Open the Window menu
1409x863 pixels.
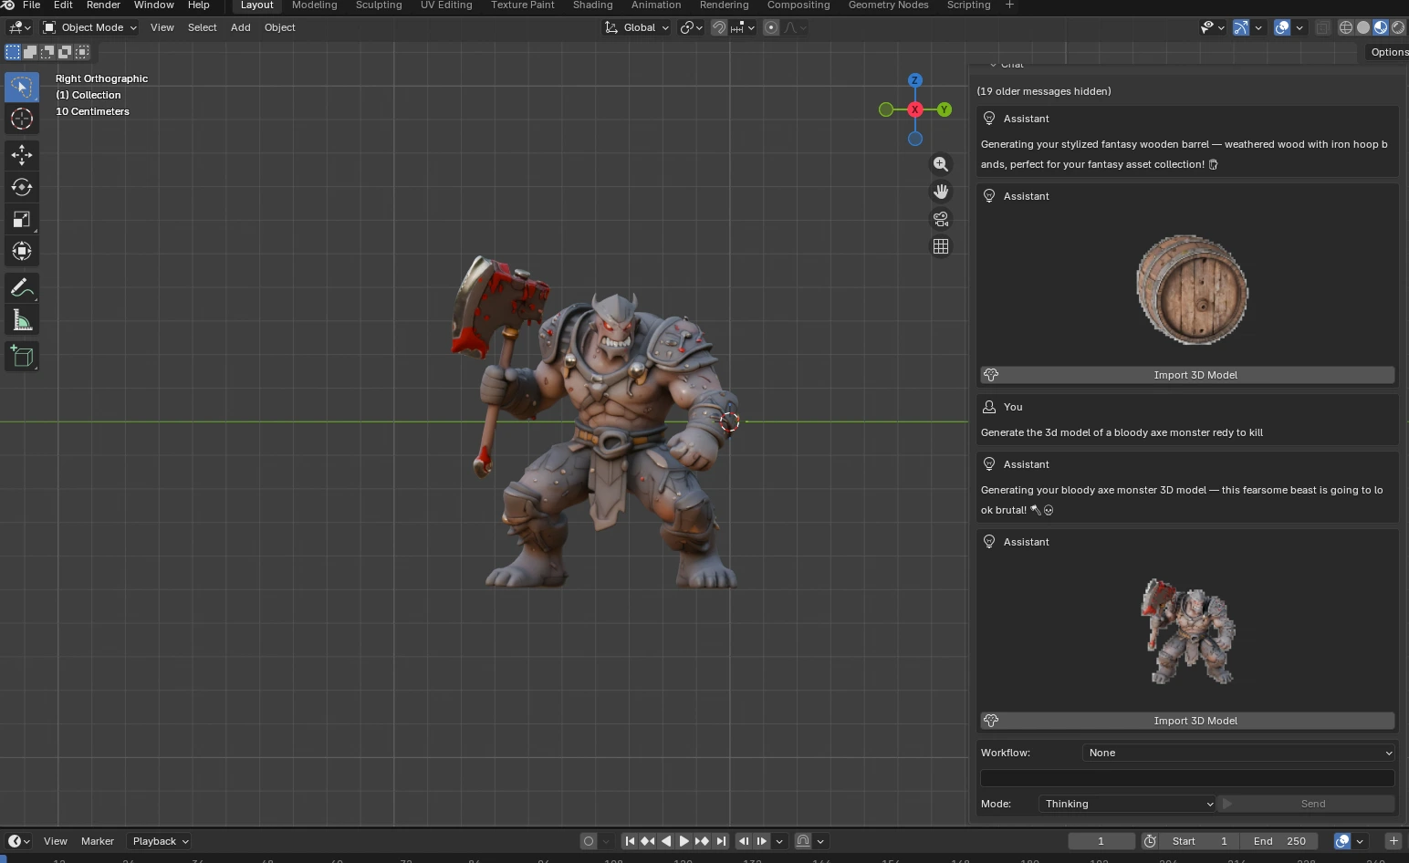pyautogui.click(x=153, y=5)
